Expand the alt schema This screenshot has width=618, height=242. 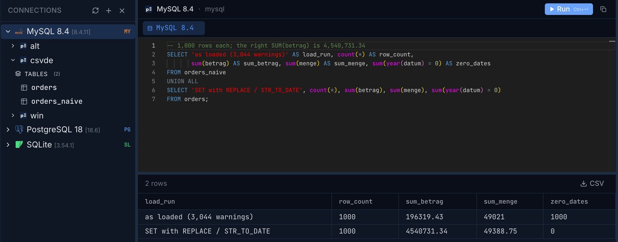point(13,46)
